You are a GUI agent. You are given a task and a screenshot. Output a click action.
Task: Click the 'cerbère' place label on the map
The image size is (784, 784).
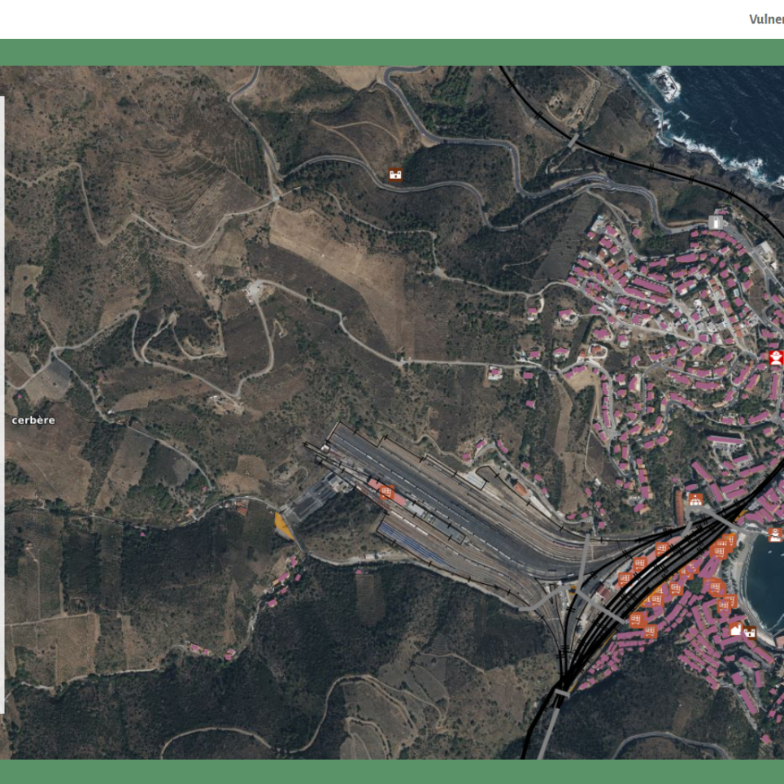(x=33, y=420)
